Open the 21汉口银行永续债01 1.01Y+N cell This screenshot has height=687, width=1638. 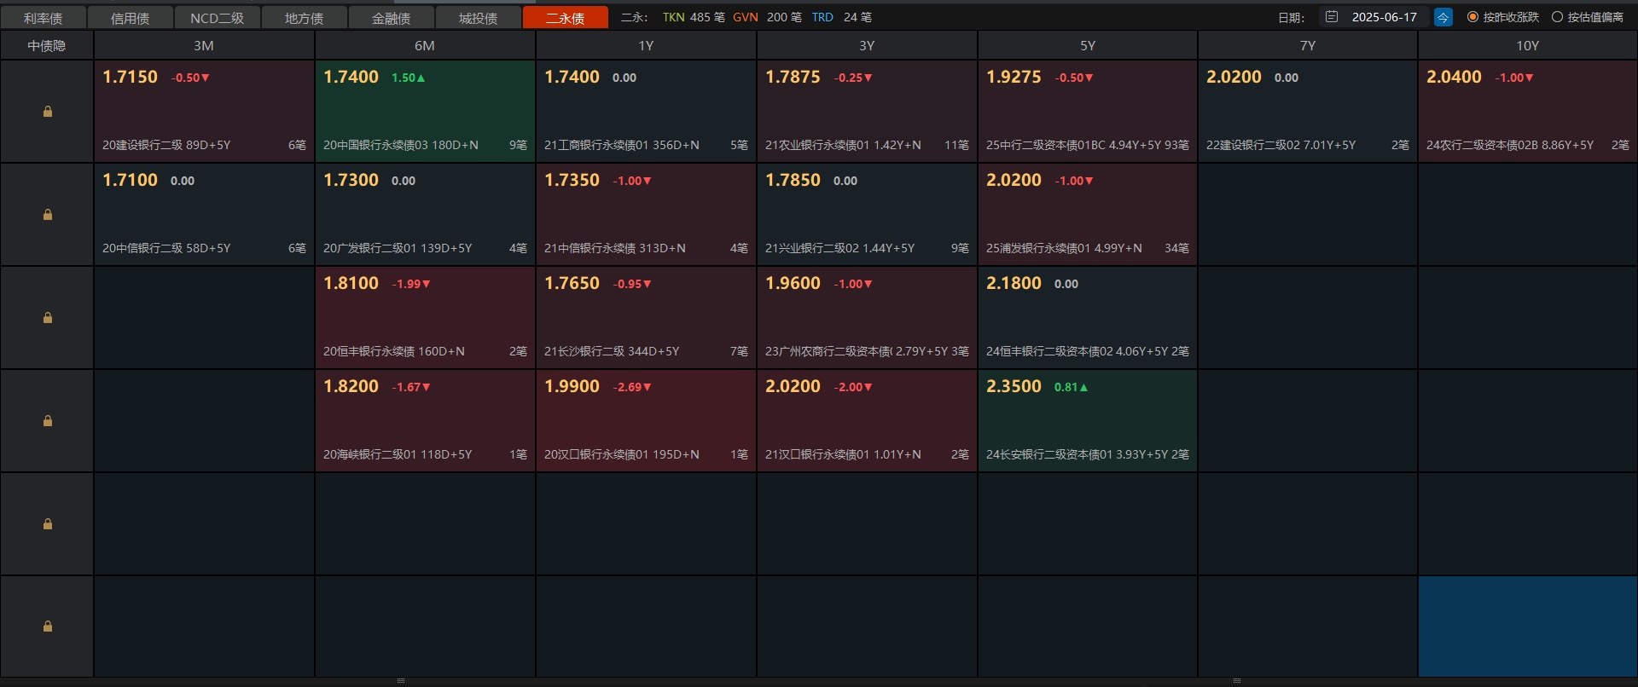click(x=867, y=421)
